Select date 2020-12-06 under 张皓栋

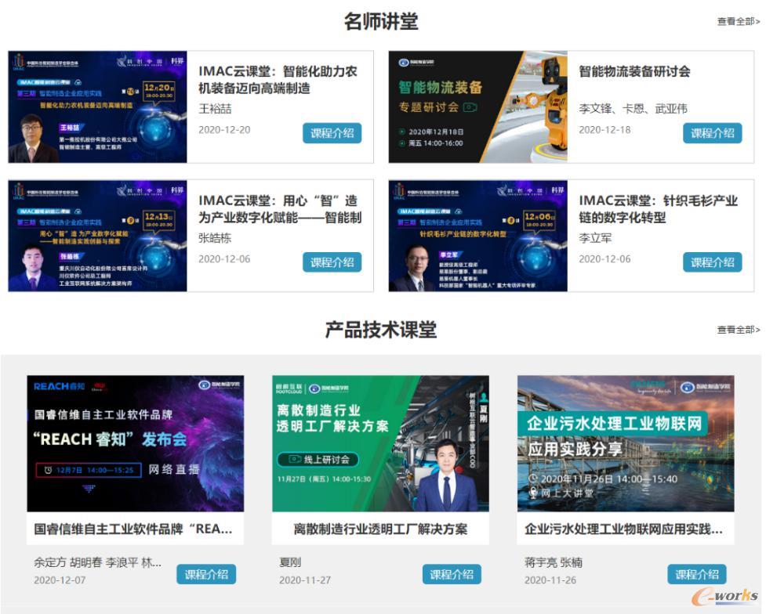coord(224,259)
